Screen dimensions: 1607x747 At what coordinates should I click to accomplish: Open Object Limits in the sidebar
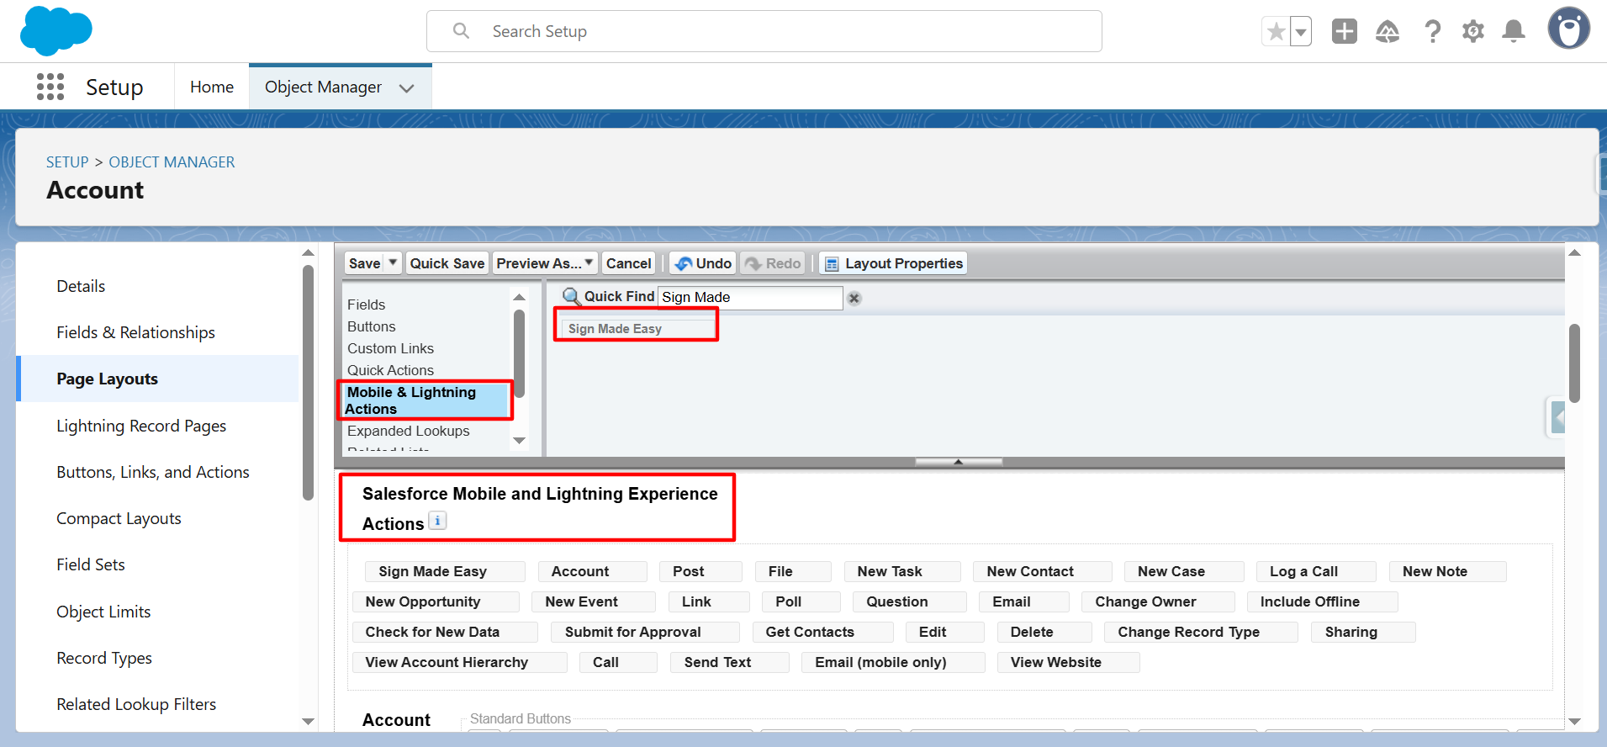pos(103,612)
